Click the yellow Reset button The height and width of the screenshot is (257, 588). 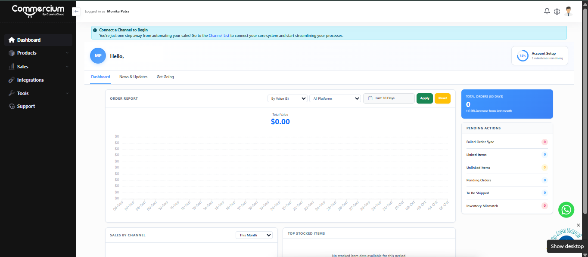[442, 98]
